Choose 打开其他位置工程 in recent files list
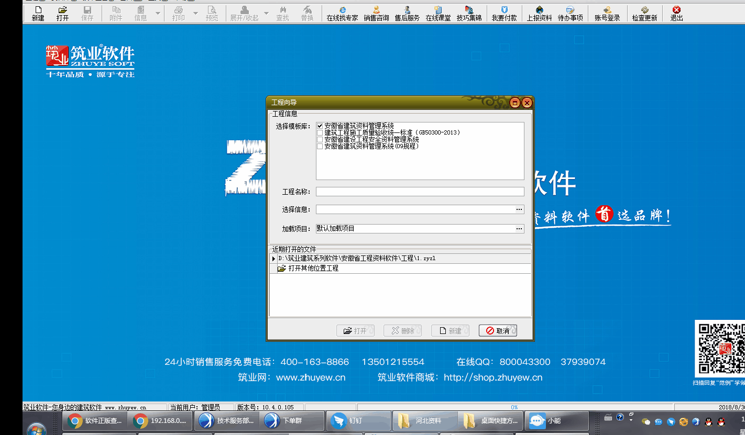This screenshot has width=745, height=435. pos(313,268)
